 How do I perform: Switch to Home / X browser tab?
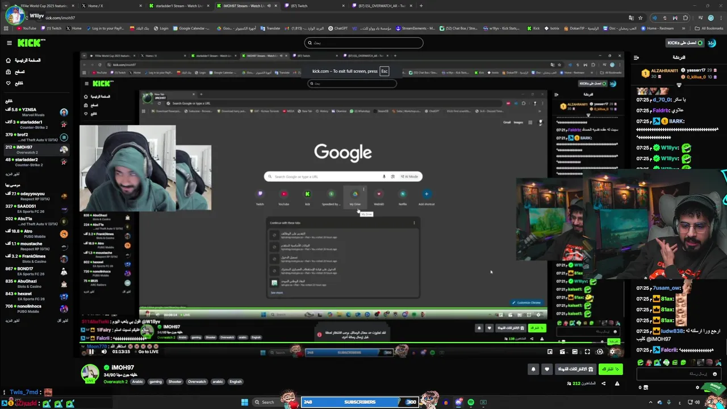pyautogui.click(x=111, y=6)
